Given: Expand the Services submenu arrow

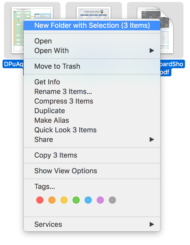Looking at the screenshot, I should click(x=152, y=224).
